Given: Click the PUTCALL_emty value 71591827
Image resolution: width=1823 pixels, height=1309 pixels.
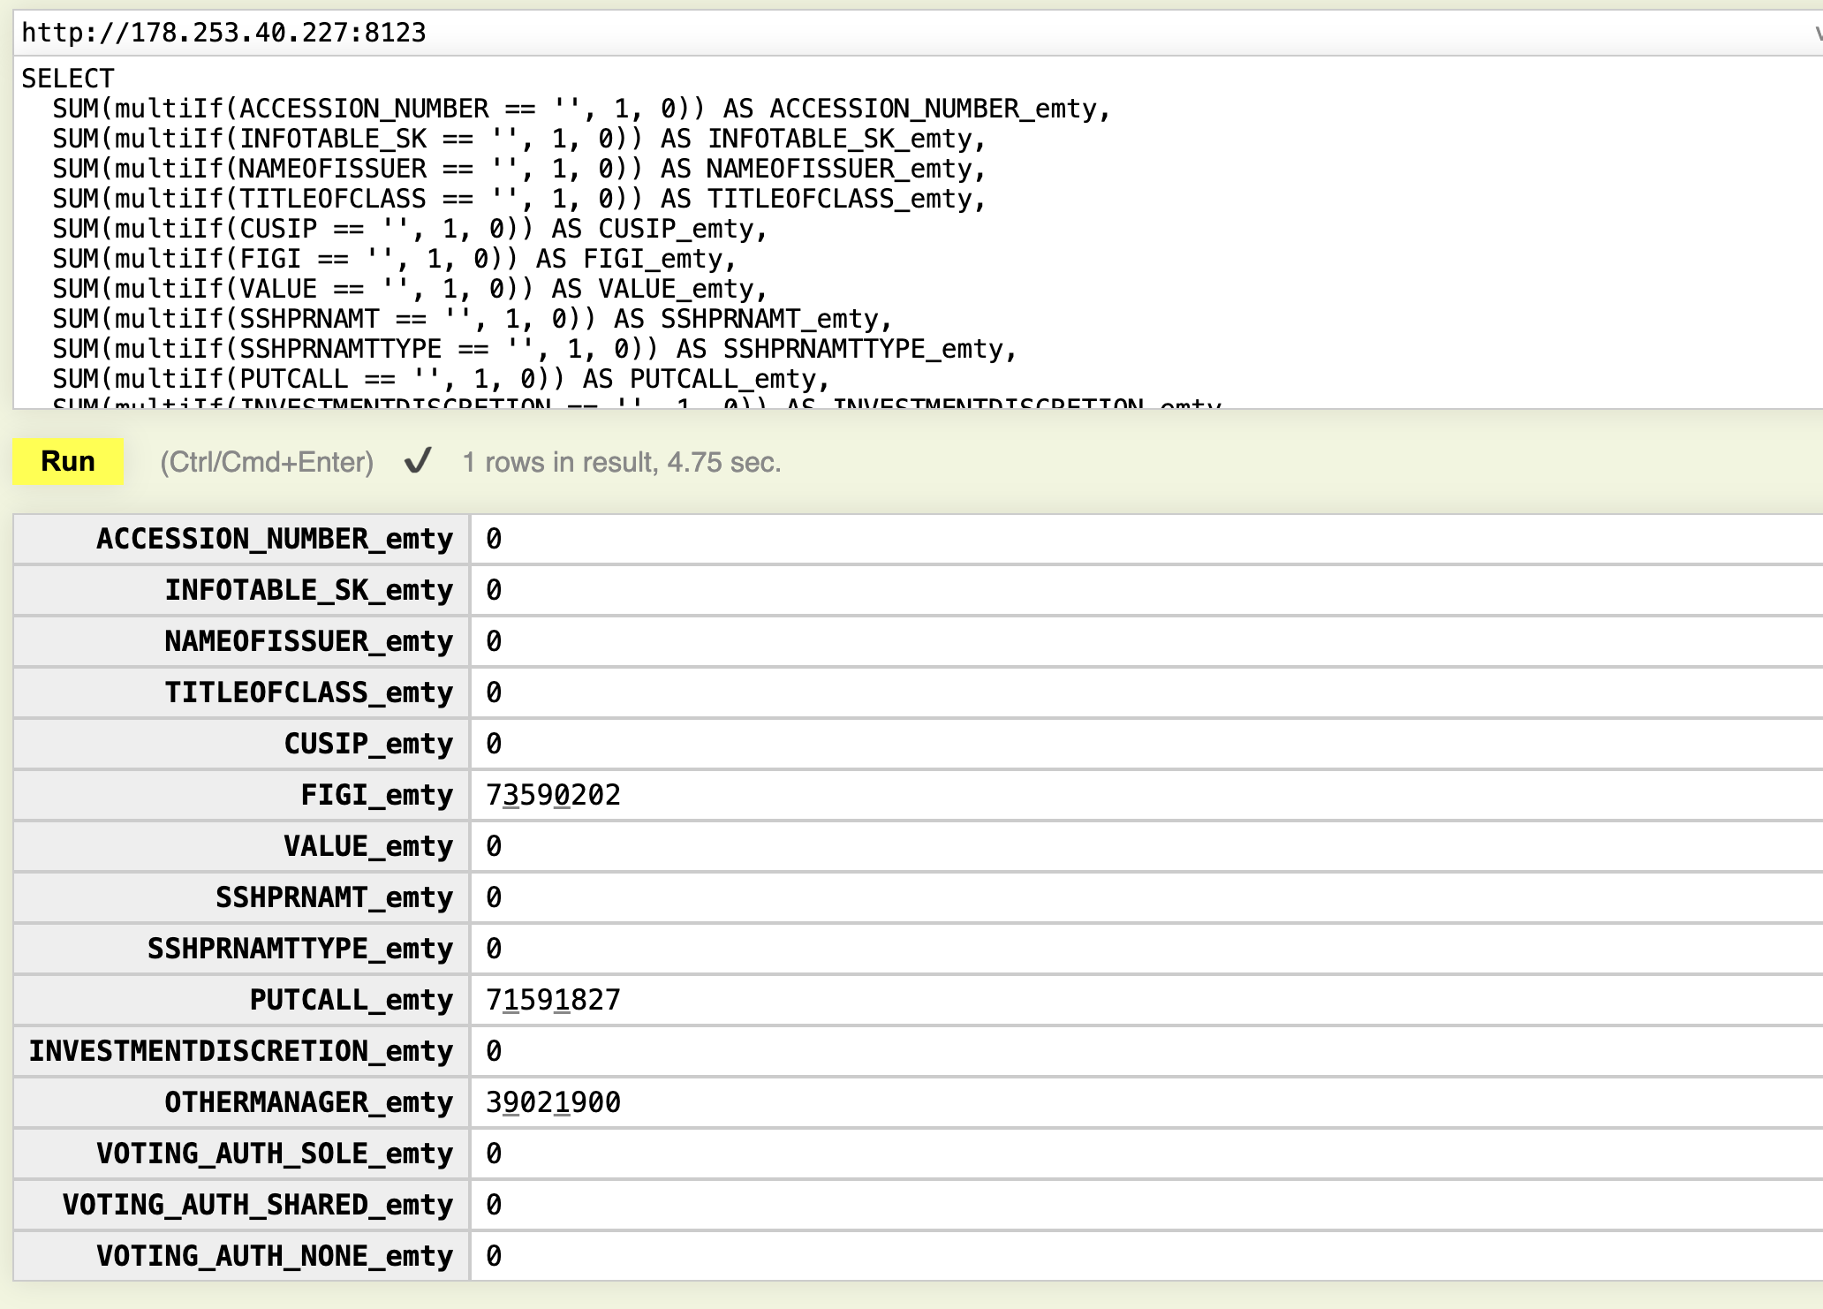Looking at the screenshot, I should [x=553, y=1000].
